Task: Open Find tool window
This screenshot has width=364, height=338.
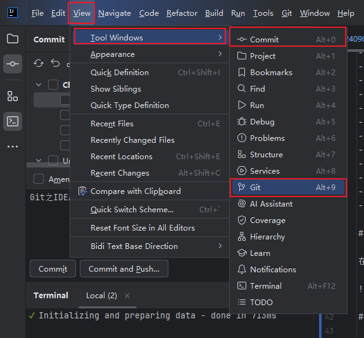Action: pos(287,88)
